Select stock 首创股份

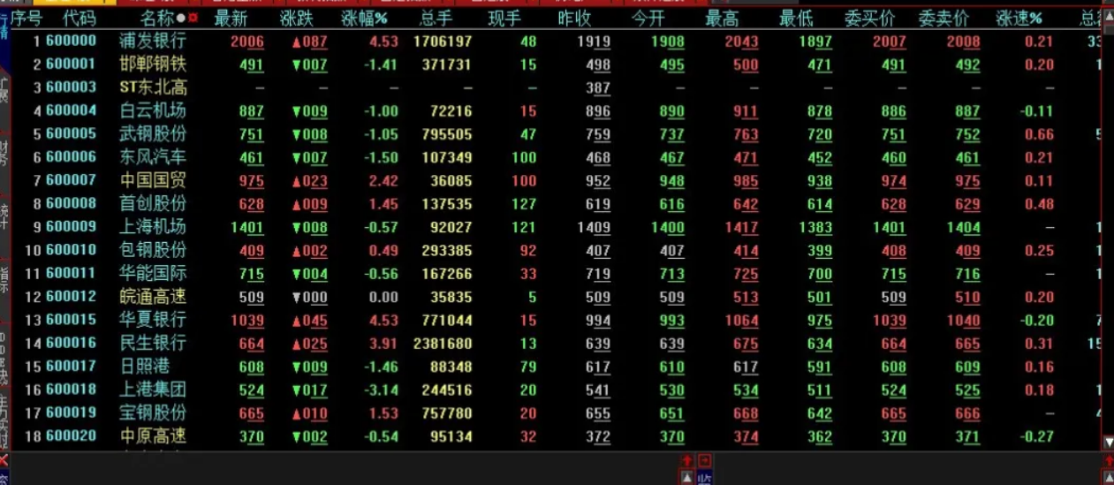point(153,203)
